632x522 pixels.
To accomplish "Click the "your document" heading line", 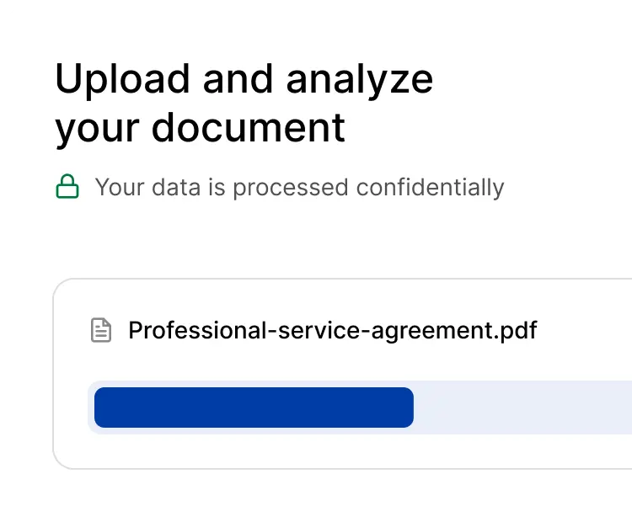I will [200, 129].
